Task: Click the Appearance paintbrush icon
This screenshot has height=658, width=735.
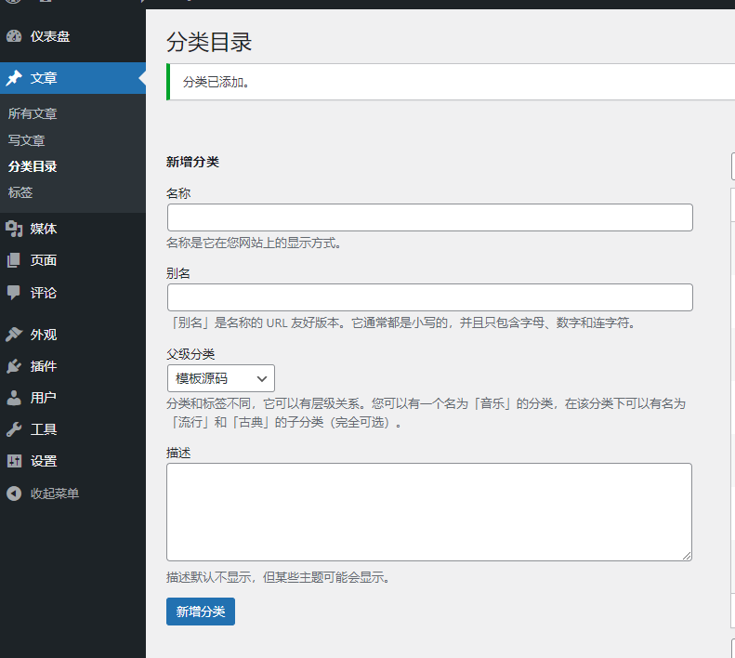Action: coord(14,335)
